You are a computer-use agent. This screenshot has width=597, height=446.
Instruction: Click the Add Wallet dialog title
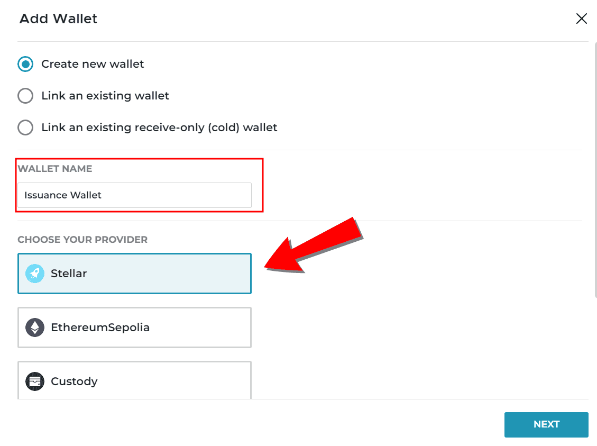58,19
